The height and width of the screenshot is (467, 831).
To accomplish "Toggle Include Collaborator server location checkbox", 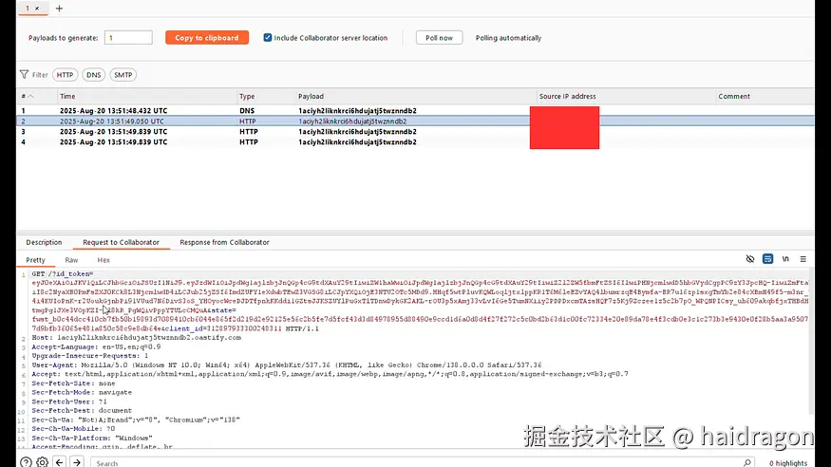I will (268, 38).
